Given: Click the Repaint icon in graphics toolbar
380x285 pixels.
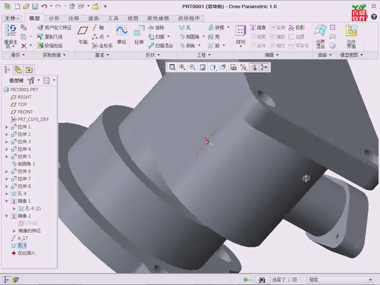Looking at the screenshot, I should click(x=203, y=67).
